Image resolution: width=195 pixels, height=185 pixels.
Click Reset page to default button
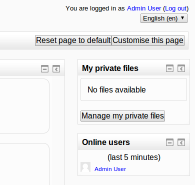click(x=73, y=40)
